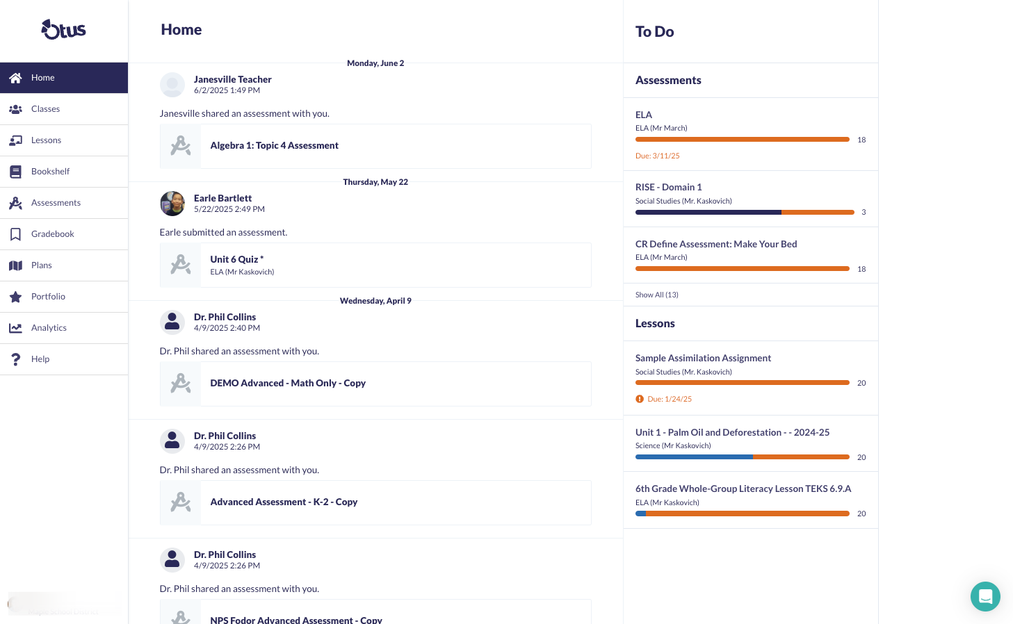The width and height of the screenshot is (1013, 624).
Task: Open the Analytics chart icon
Action: 15,328
